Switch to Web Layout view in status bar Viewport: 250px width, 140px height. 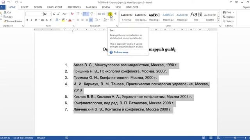pyautogui.click(x=218, y=138)
